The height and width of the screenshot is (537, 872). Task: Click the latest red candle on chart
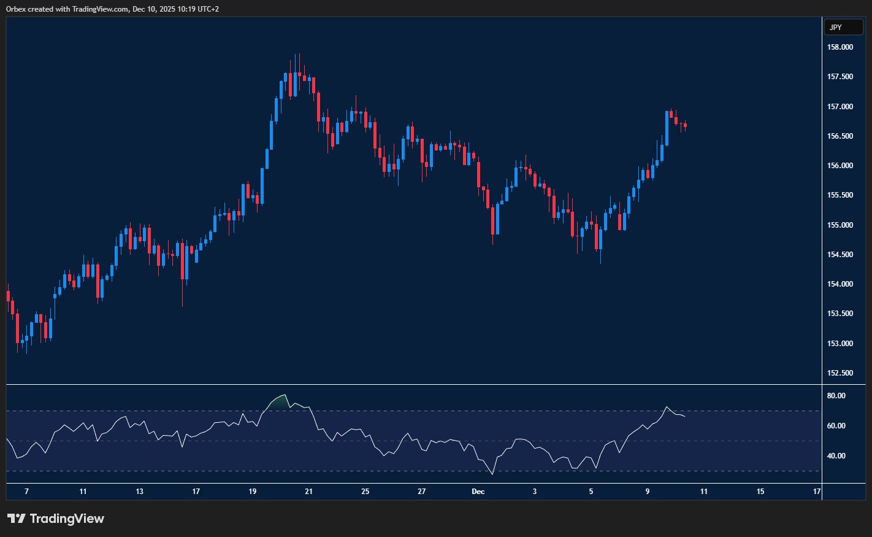pyautogui.click(x=684, y=126)
